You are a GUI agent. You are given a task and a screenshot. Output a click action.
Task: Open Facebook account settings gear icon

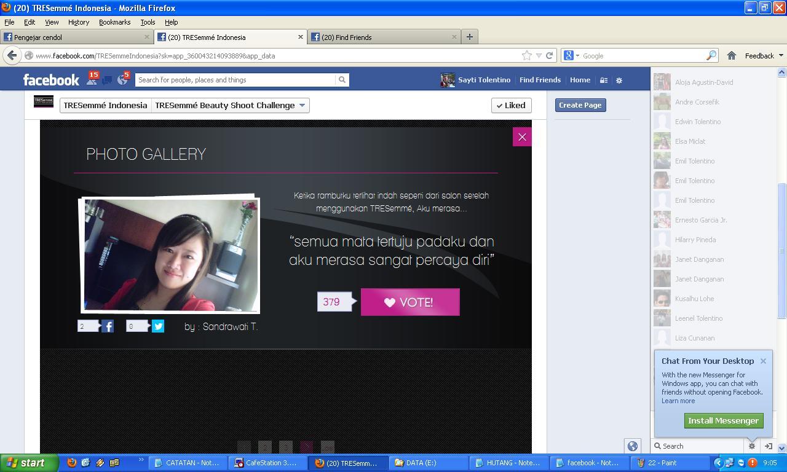tap(619, 81)
